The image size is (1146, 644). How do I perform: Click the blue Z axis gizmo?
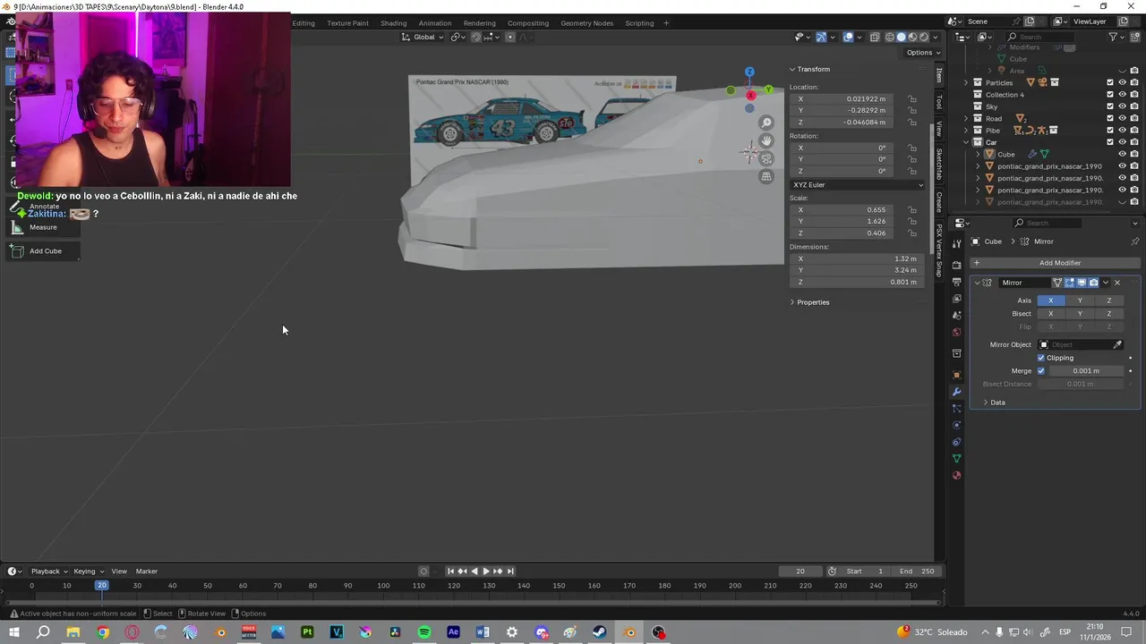[x=749, y=72]
